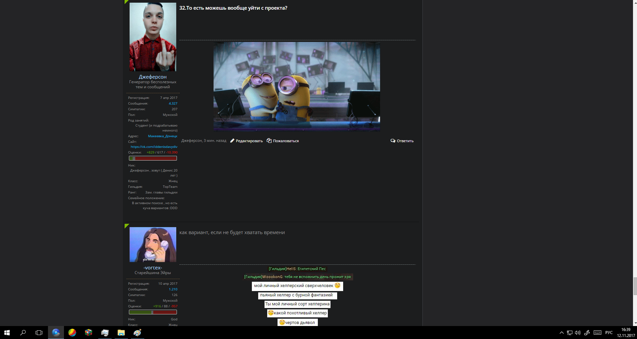Click the Minions signature image
This screenshot has height=339, width=637.
pyautogui.click(x=297, y=87)
